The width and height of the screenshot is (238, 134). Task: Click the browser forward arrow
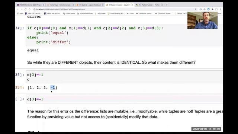coord(22,9)
